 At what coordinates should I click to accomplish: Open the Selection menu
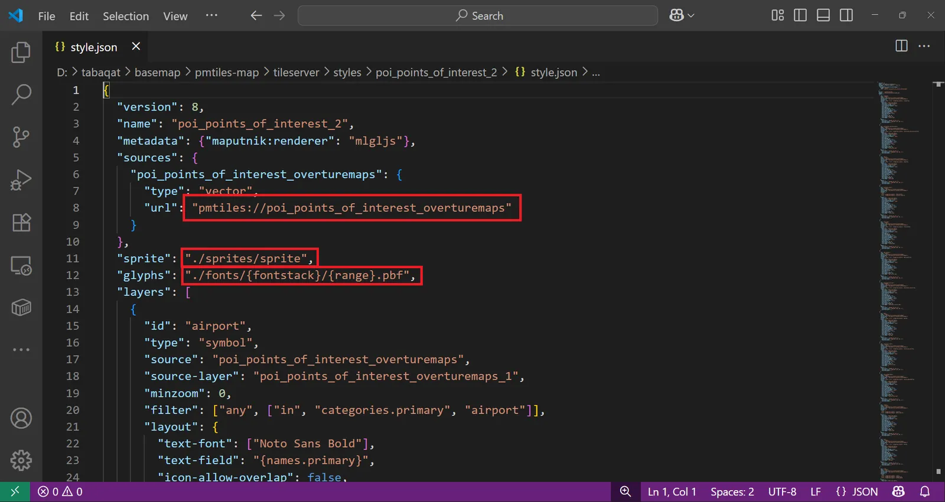pos(126,16)
